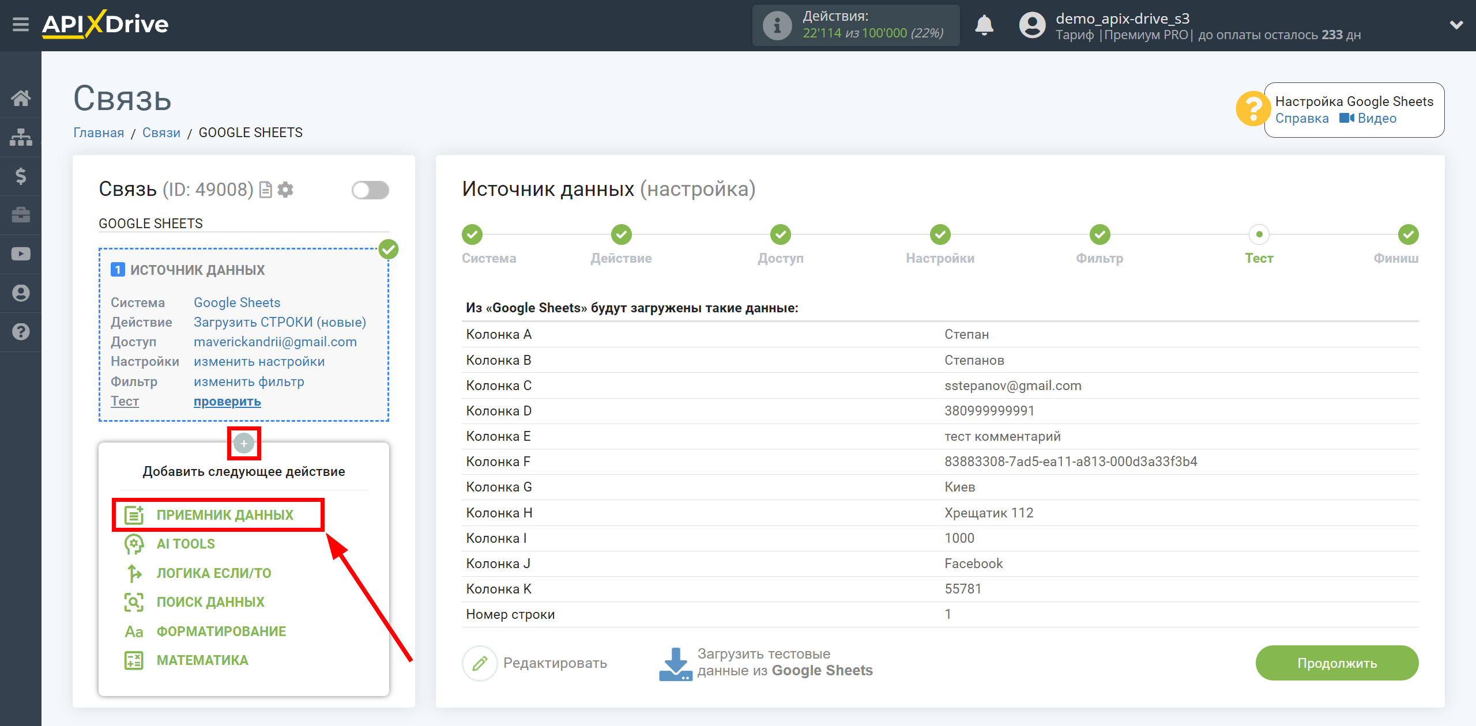The width and height of the screenshot is (1476, 726).
Task: Click the Колонка A row label
Action: 499,334
